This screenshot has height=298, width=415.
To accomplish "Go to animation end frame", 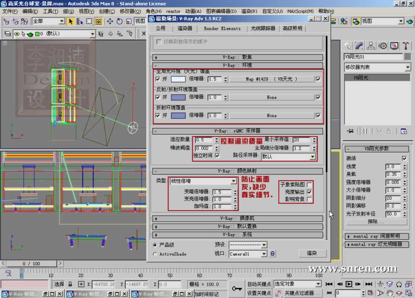I will 369,284.
